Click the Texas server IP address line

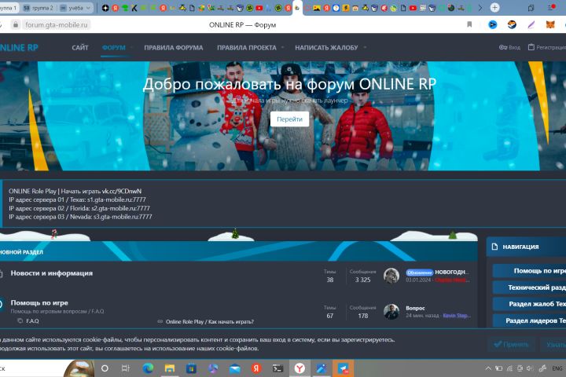77,199
